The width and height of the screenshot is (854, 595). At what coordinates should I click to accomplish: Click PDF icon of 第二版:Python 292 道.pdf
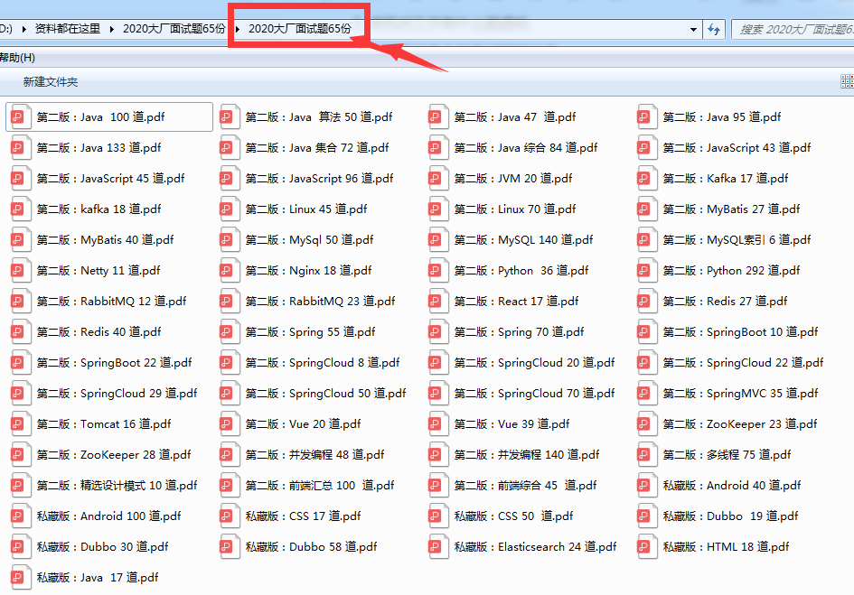coord(646,271)
